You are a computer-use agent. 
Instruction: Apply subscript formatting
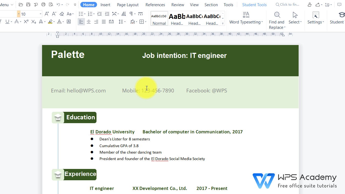(x=34, y=22)
